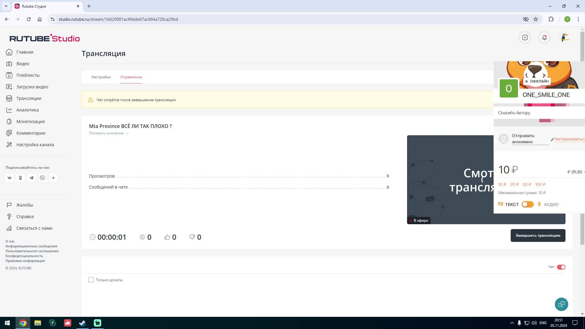
Task: Show hidden system tray icons
Action: pos(512,323)
